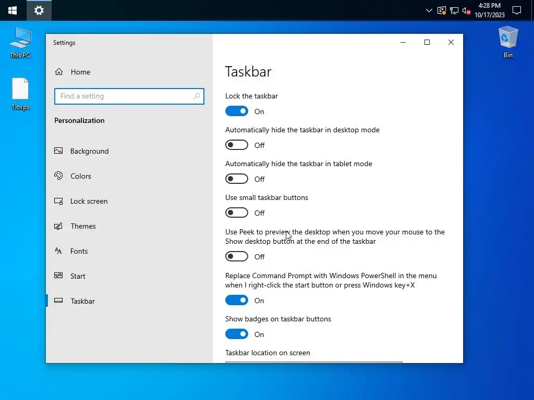Open Background personalization page
This screenshot has height=400, width=534.
[x=129, y=151]
